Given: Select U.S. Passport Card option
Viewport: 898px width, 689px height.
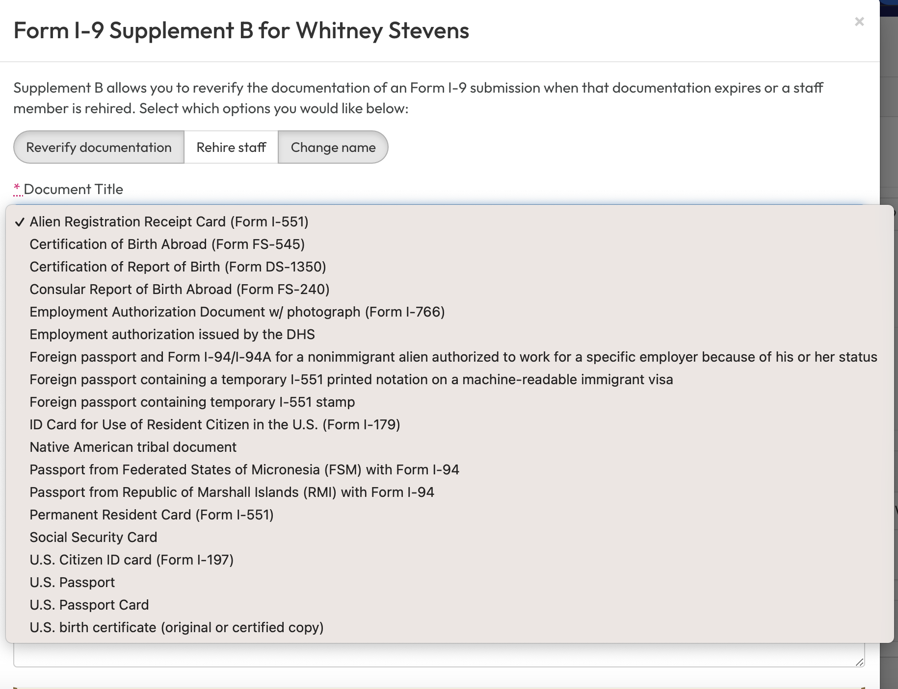Looking at the screenshot, I should (89, 605).
